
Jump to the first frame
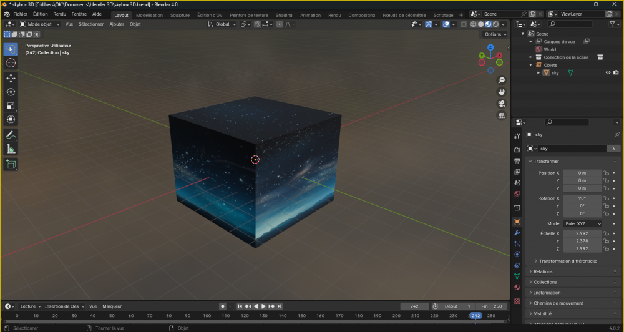pyautogui.click(x=240, y=306)
